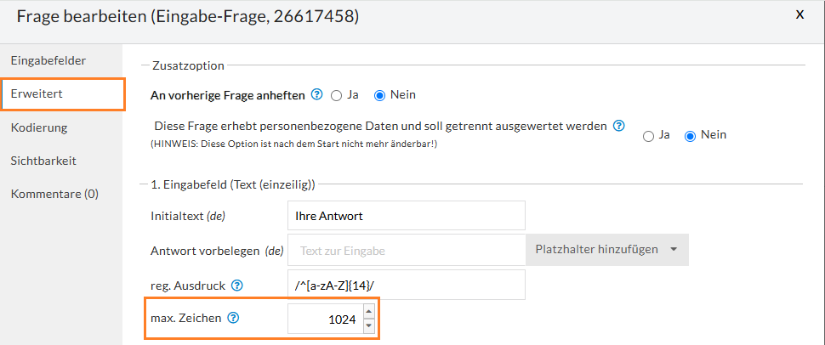Show help tooltip for max. Zeichen

click(233, 319)
